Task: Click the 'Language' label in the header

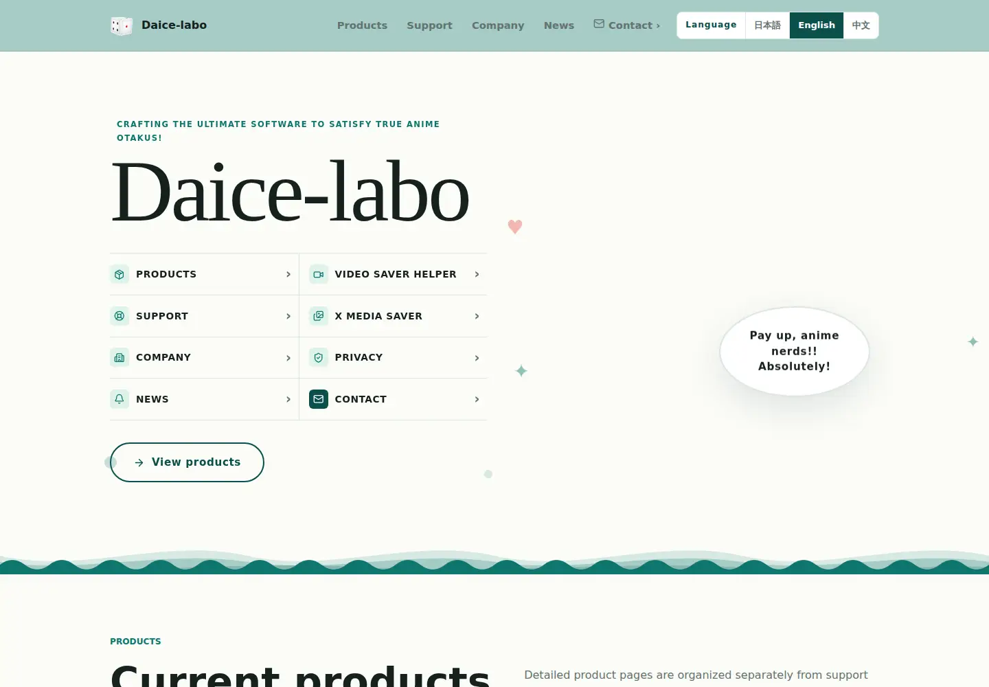Action: (x=711, y=25)
